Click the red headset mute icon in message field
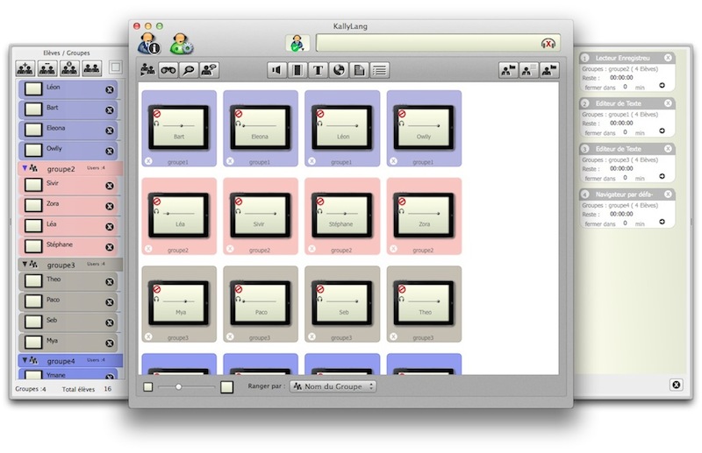This screenshot has width=702, height=453. 548,44
